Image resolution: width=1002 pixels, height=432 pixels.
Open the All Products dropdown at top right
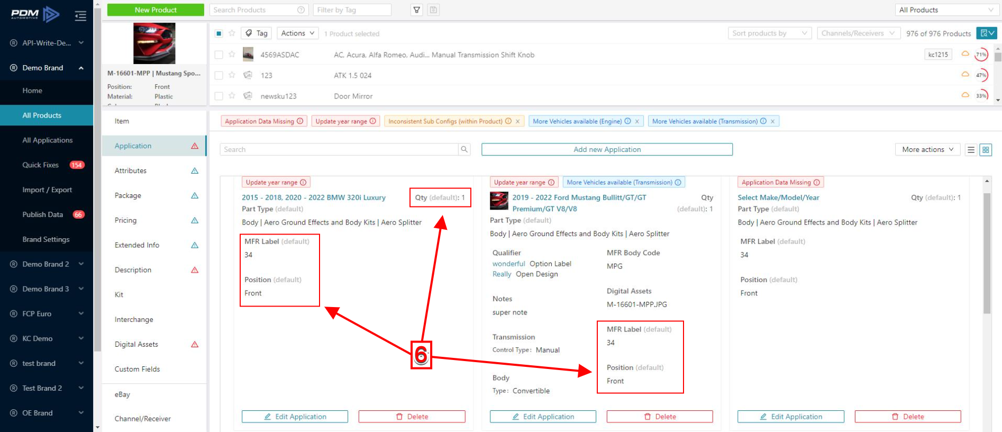[x=946, y=10]
